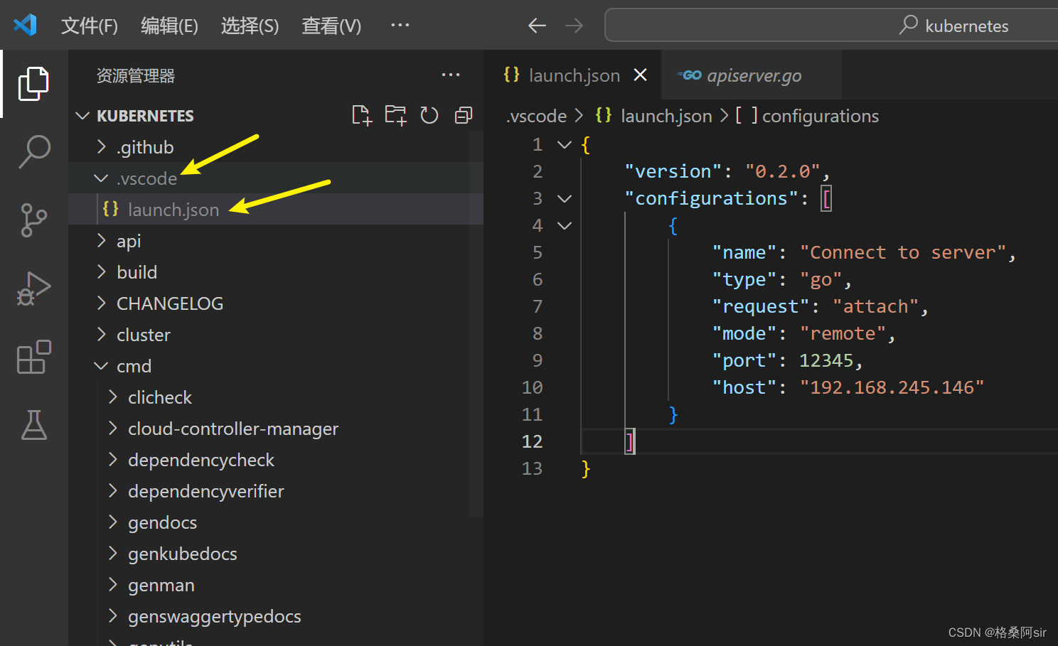This screenshot has width=1058, height=646.
Task: Click the "remote" mode value
Action: 843,333
